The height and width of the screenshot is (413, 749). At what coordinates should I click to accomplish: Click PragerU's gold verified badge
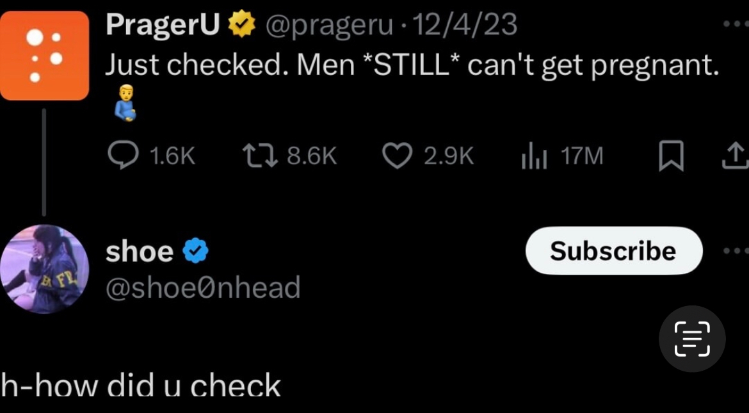pyautogui.click(x=242, y=25)
